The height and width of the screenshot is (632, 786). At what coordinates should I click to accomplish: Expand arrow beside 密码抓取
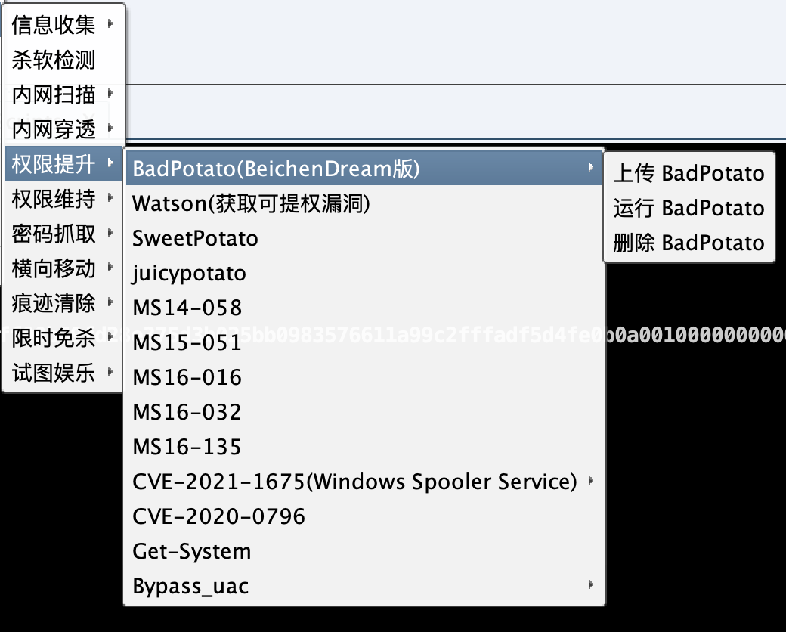(x=110, y=232)
